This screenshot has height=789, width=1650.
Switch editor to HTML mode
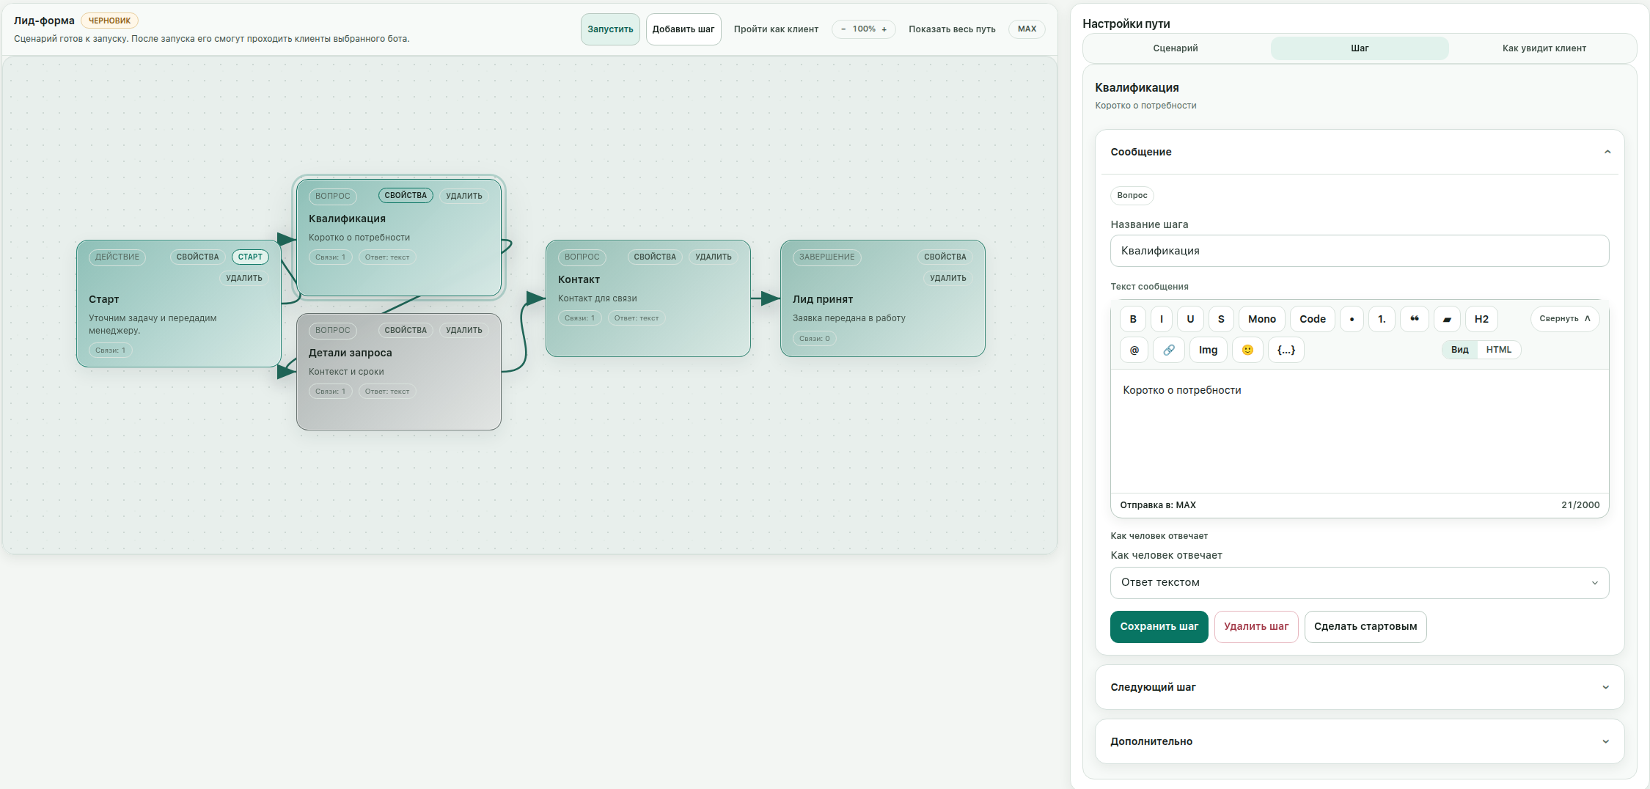(1499, 350)
